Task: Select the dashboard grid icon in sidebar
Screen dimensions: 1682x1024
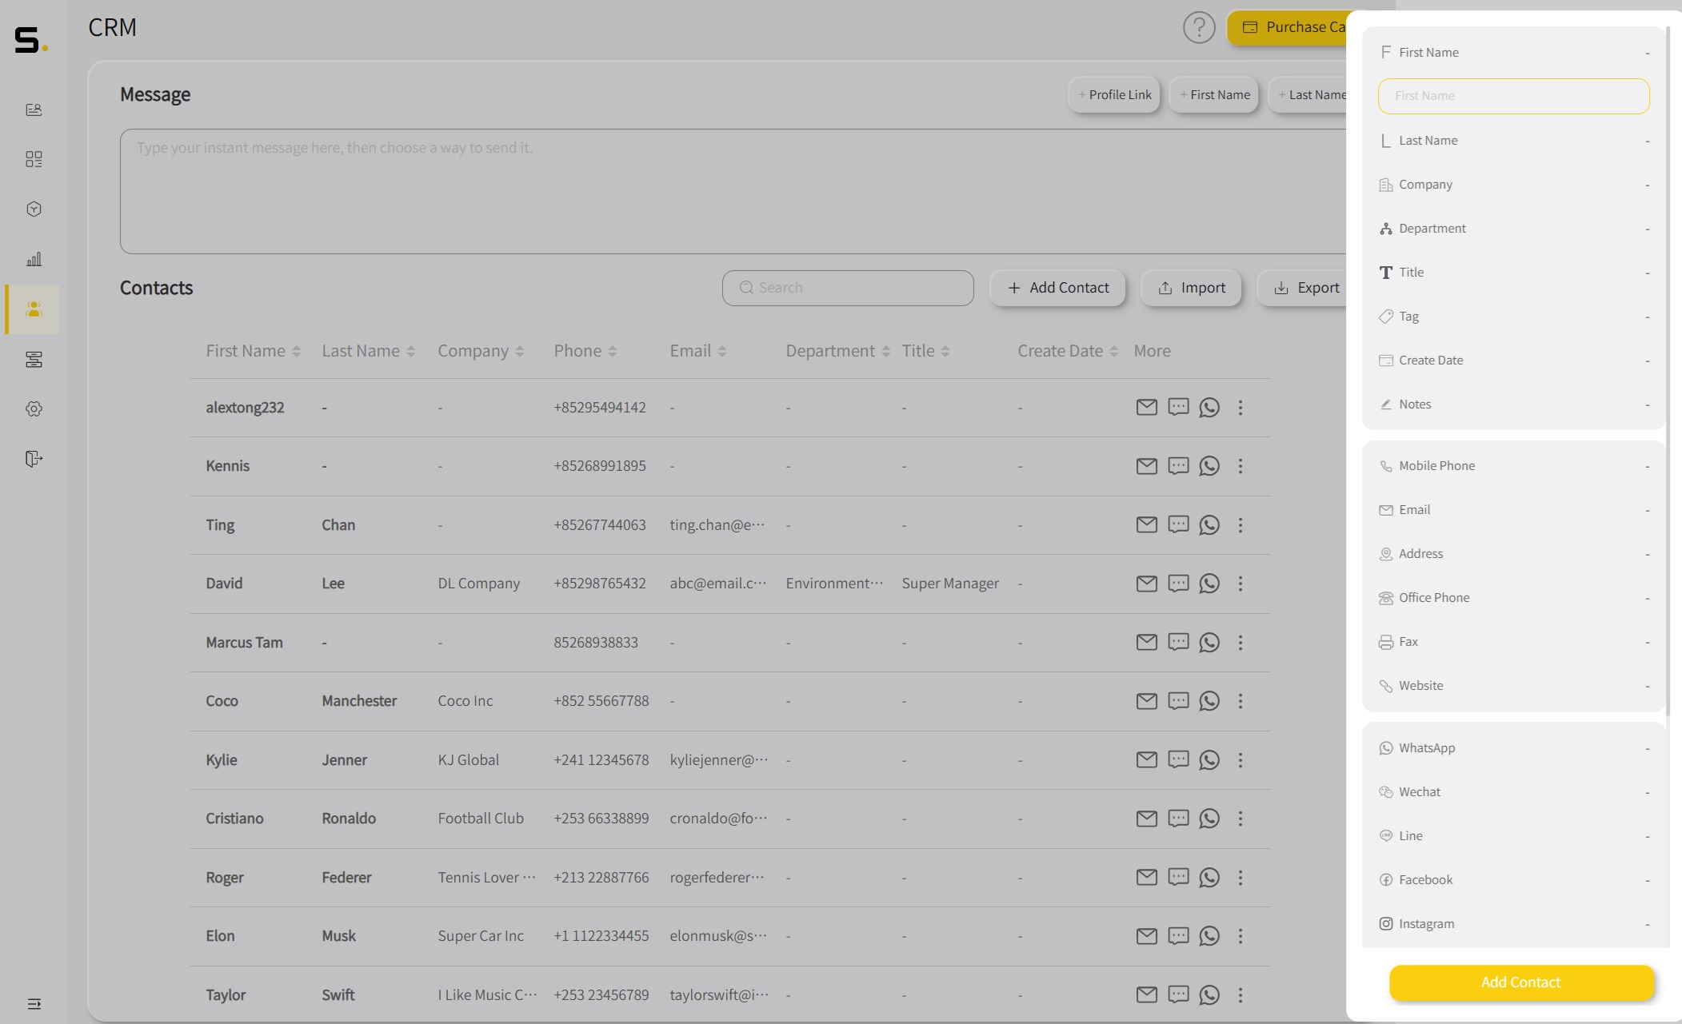Action: [34, 159]
